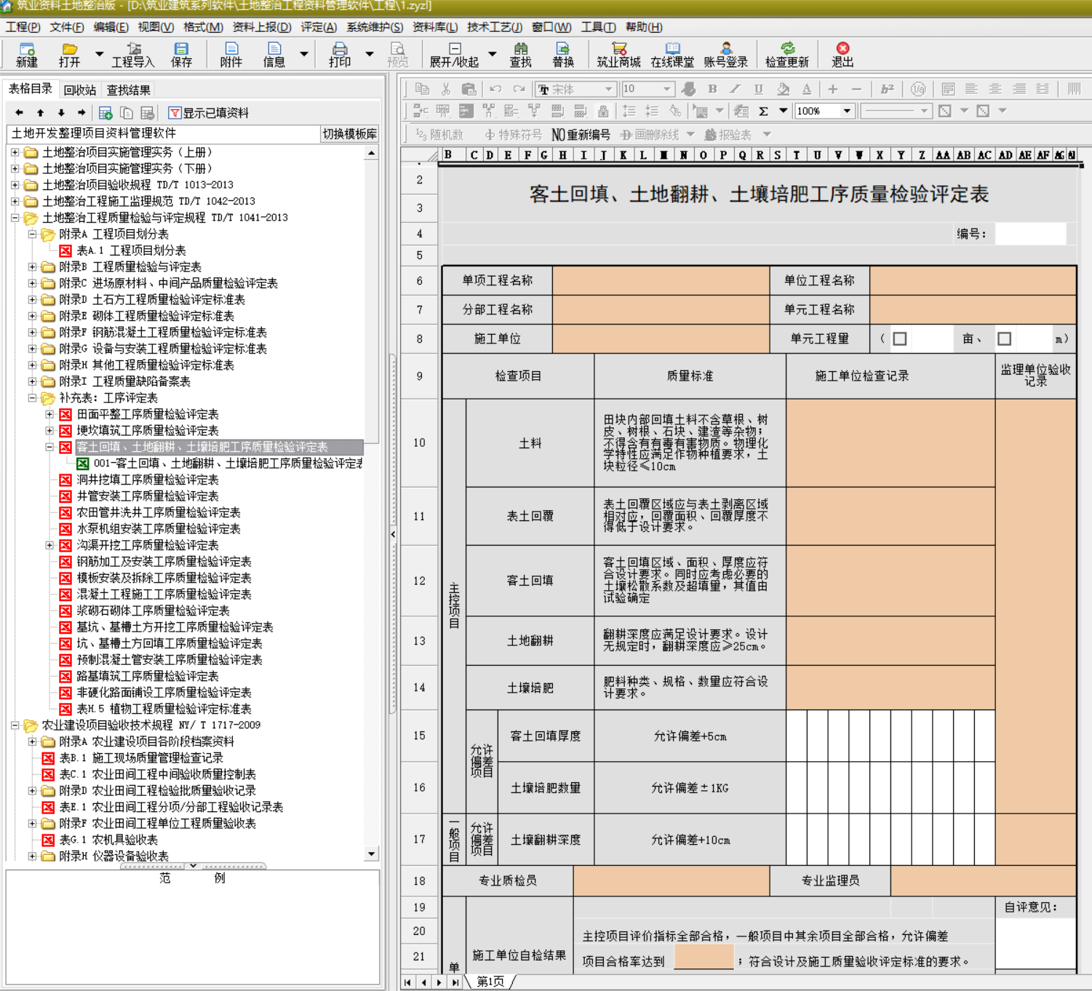Click the 退出 exit icon
The width and height of the screenshot is (1092, 991).
pos(842,55)
